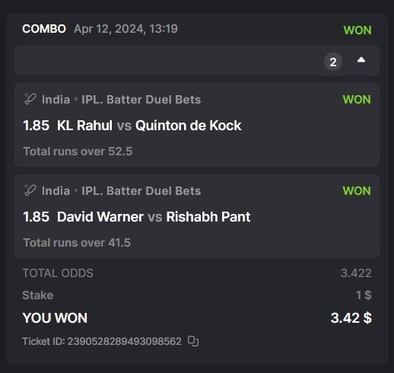Click India in second bet breadcrumb
The image size is (394, 373).
56,191
